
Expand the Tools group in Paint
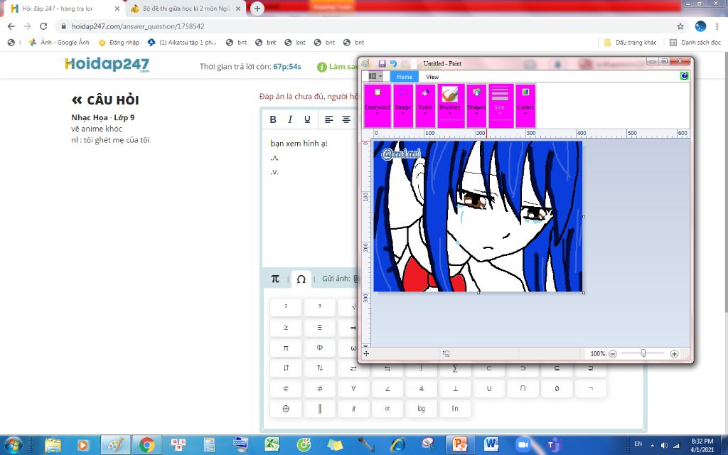tap(425, 106)
